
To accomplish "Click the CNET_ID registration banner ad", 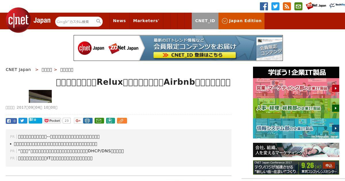I will click(x=178, y=48).
